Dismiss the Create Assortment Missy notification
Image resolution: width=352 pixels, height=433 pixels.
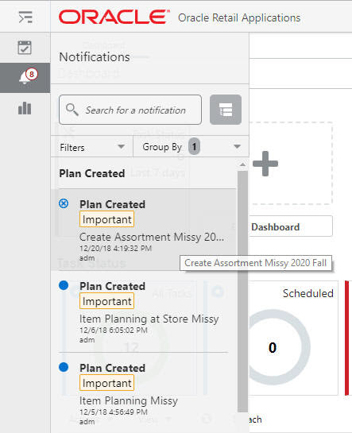pyautogui.click(x=64, y=204)
